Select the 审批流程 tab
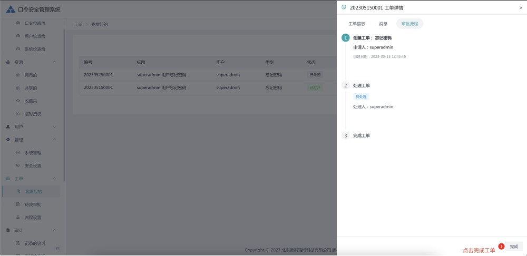This screenshot has height=256, width=527. pyautogui.click(x=409, y=24)
